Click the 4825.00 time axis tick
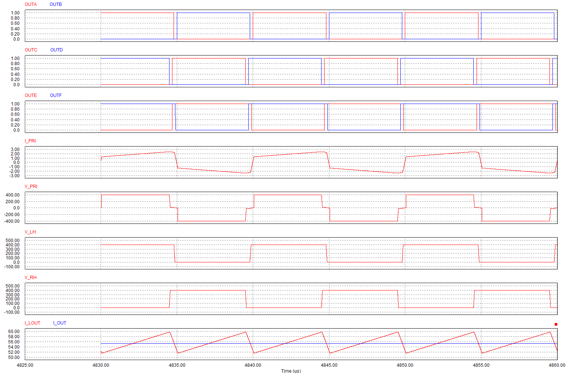 [25, 365]
